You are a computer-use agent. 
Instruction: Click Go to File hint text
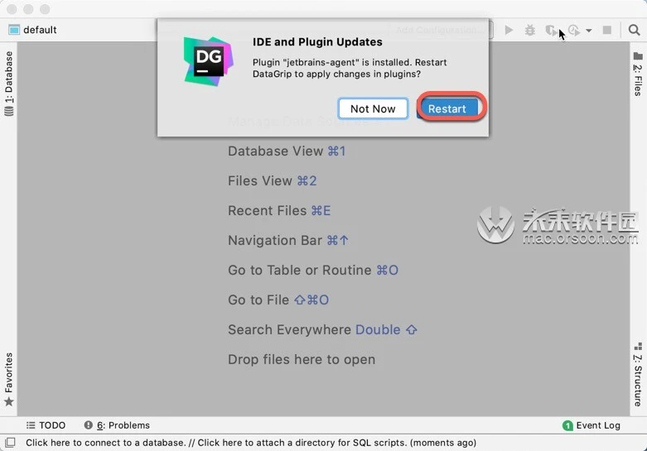(x=278, y=300)
